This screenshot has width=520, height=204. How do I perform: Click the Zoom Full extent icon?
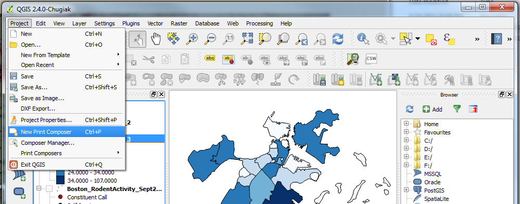(x=247, y=39)
